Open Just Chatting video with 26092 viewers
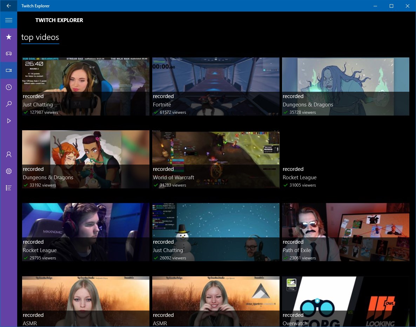Screen dimensions: 416x327 click(216, 232)
